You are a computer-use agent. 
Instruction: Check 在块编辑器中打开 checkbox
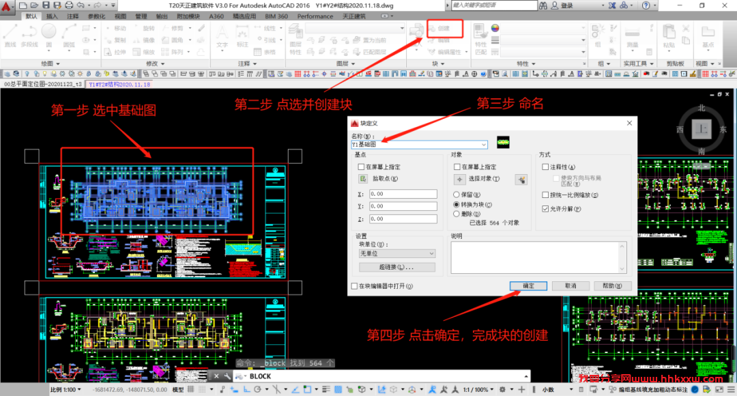pos(354,286)
